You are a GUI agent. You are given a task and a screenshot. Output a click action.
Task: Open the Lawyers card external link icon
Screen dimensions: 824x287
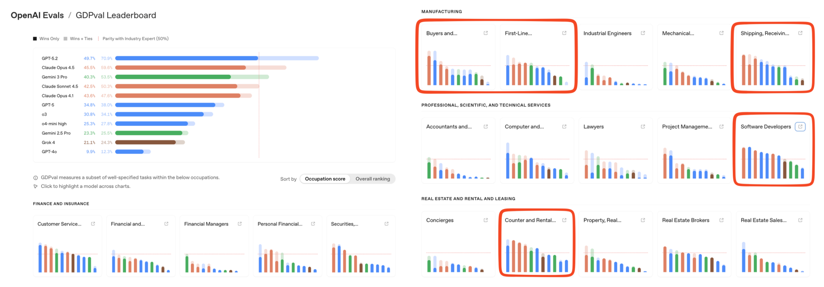click(x=643, y=126)
